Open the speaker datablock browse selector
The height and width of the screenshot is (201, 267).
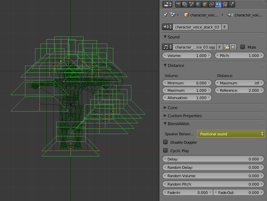(167, 27)
